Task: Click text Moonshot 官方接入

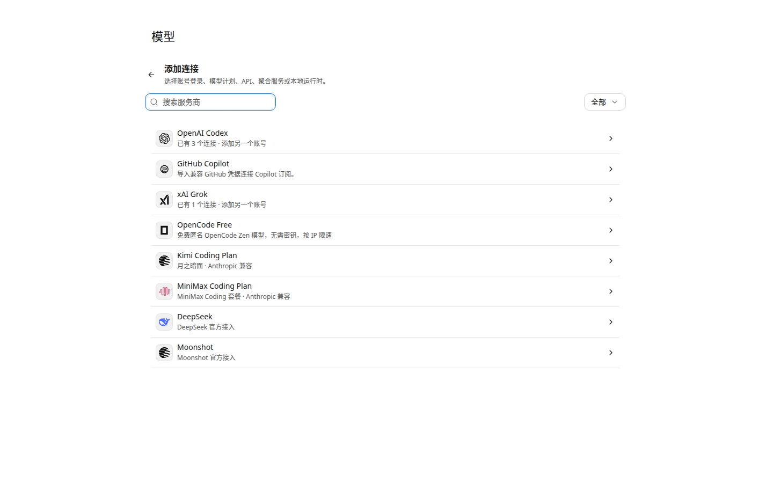Action: click(x=206, y=357)
